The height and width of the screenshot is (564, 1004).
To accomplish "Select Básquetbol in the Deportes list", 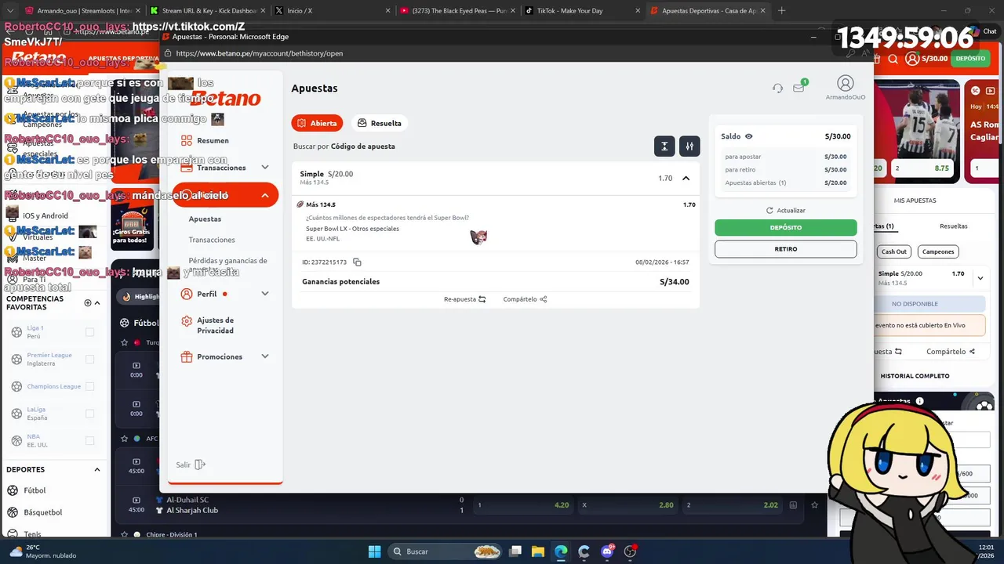I will tap(42, 512).
